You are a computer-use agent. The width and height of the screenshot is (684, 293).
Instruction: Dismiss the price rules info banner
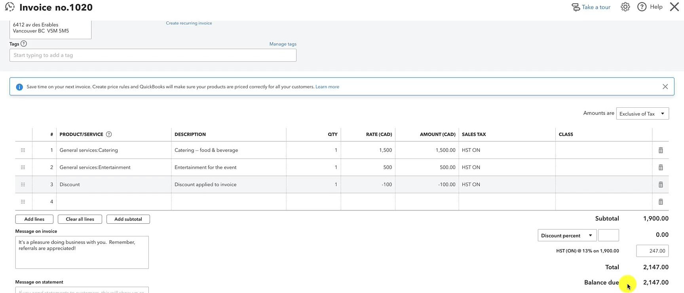pyautogui.click(x=665, y=87)
